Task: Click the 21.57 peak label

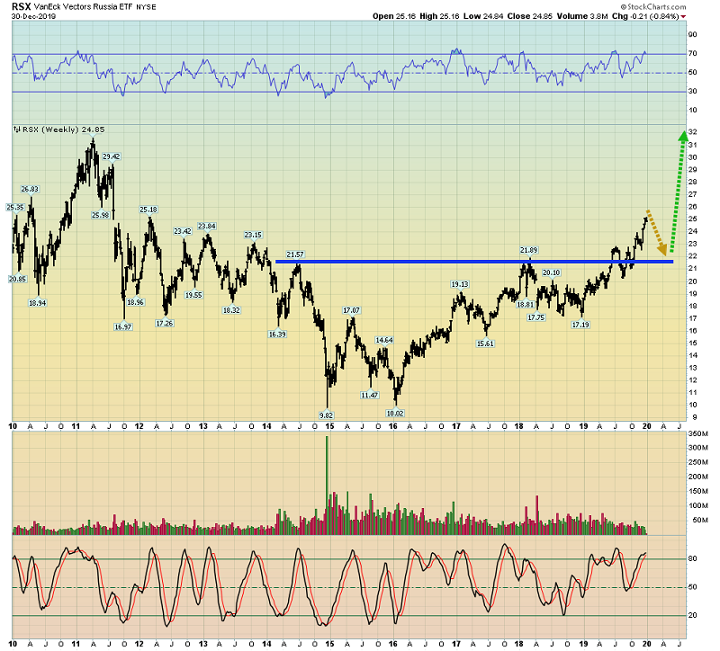Action: 295,254
